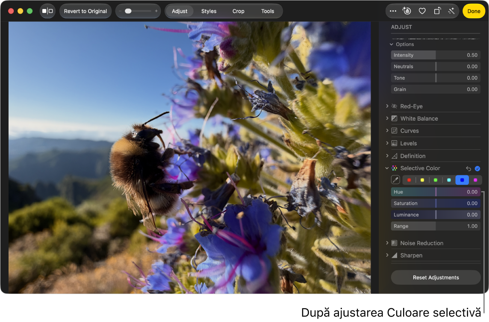Switch to the Crop tab
Image resolution: width=489 pixels, height=322 pixels.
[238, 11]
